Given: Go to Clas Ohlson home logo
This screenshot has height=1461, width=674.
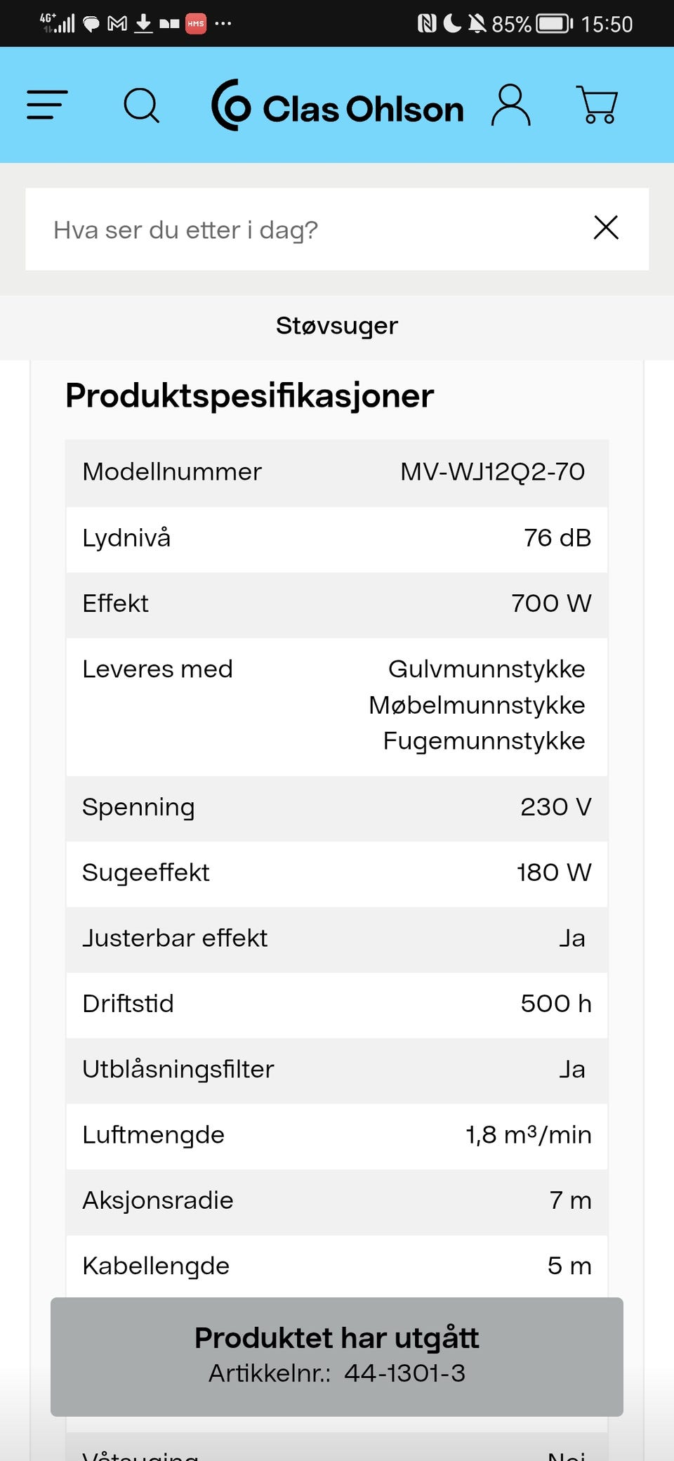Looking at the screenshot, I should [338, 105].
